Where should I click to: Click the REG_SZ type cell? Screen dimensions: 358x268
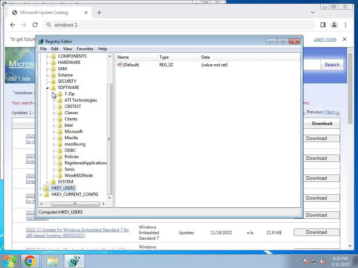click(x=166, y=65)
